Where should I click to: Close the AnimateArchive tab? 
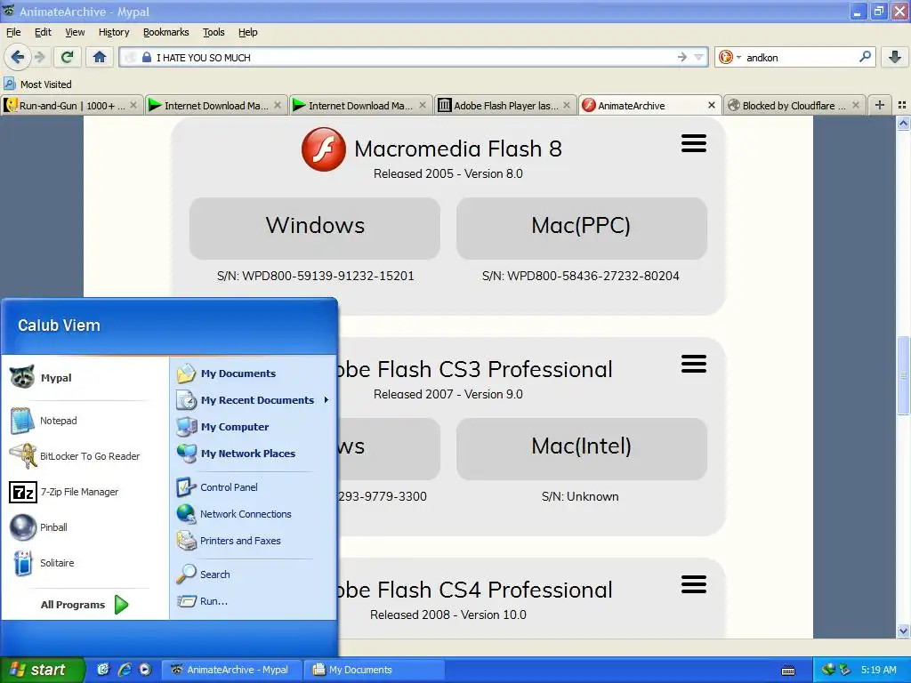pos(711,105)
